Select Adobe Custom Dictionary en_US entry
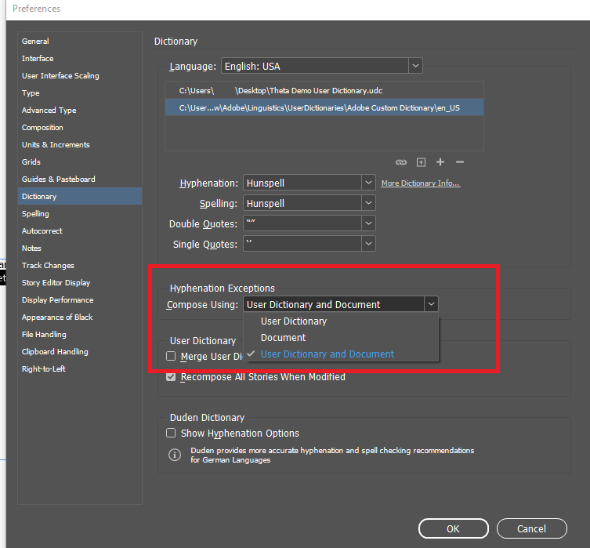The height and width of the screenshot is (548, 590). (x=324, y=107)
